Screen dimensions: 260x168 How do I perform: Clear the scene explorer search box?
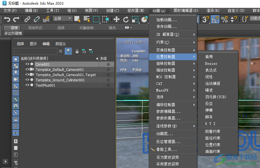point(61,51)
